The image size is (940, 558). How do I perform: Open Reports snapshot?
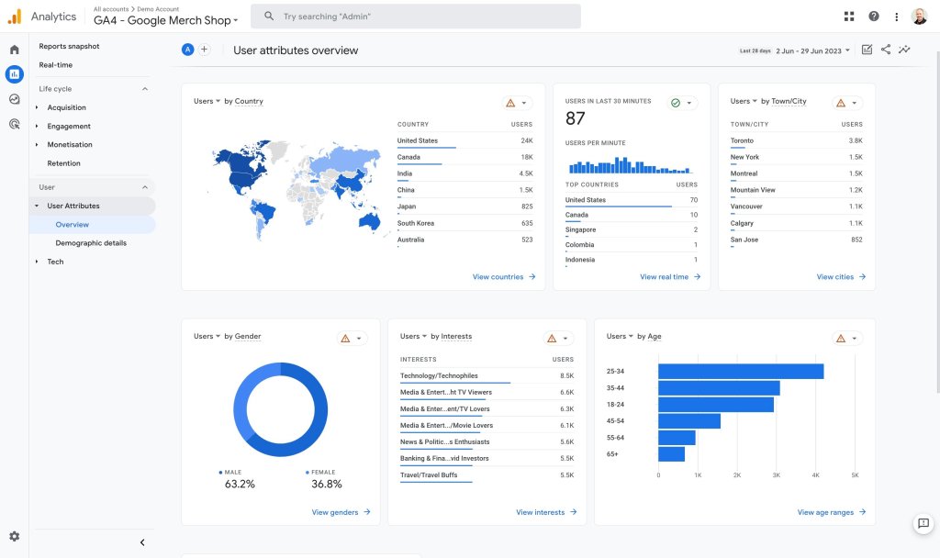tap(69, 46)
